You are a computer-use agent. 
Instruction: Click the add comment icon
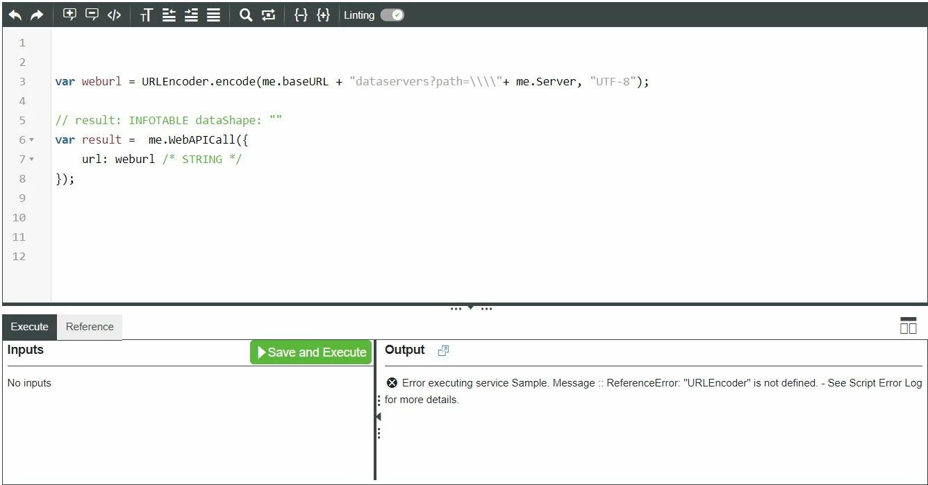point(69,15)
